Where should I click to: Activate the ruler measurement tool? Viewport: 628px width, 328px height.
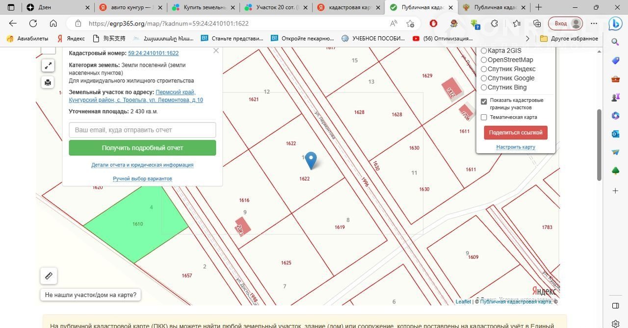(49, 276)
